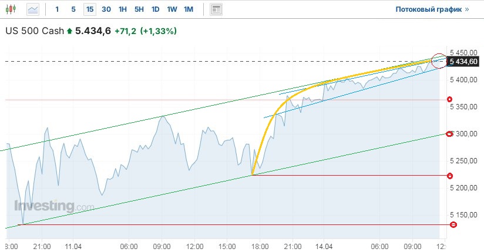
Task: Choose the 1D timeframe
Action: [155, 9]
